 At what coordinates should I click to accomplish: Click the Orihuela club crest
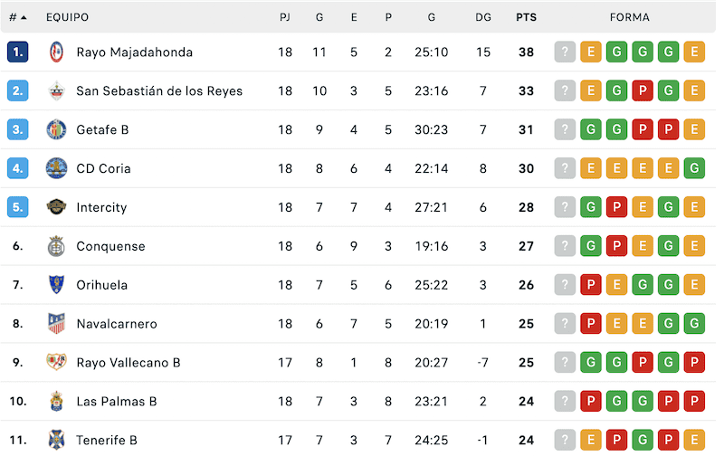[x=56, y=285]
